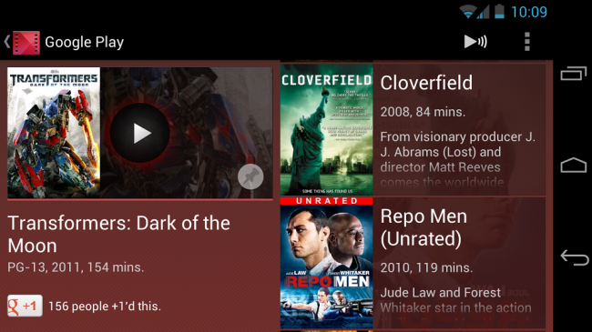The image size is (592, 332).
Task: Open the Cloverfield description text
Action: tap(457, 159)
